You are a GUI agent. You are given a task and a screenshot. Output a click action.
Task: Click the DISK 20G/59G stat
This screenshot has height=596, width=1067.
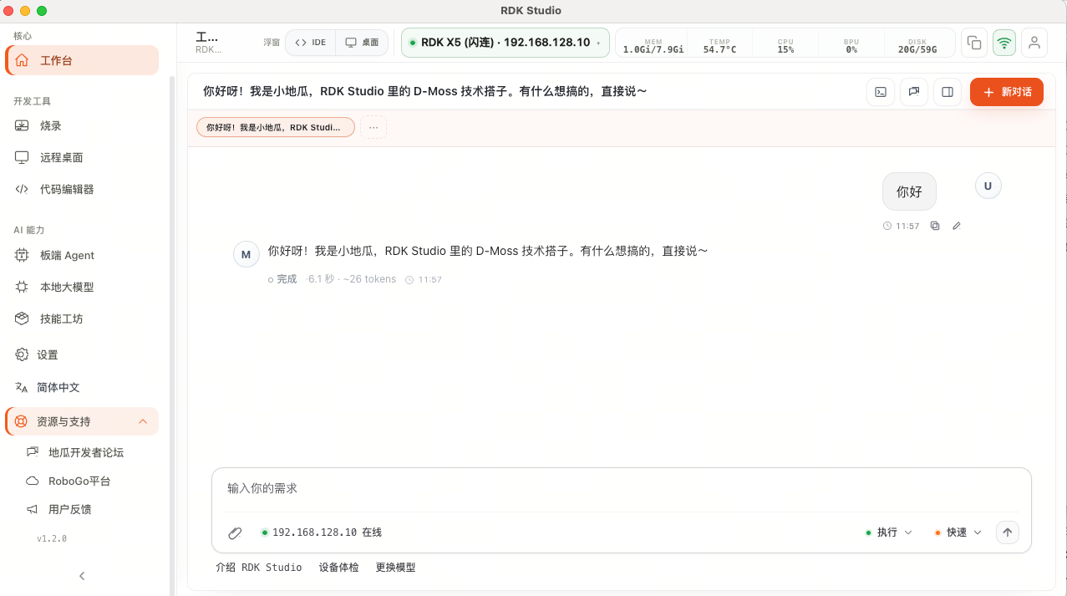917,45
